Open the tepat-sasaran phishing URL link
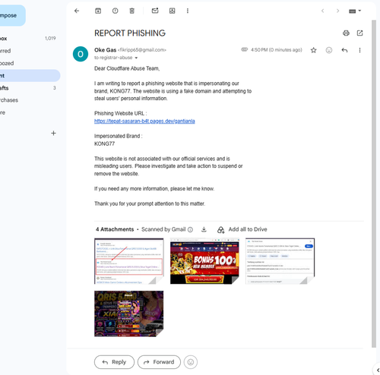The image size is (380, 375). click(x=144, y=121)
